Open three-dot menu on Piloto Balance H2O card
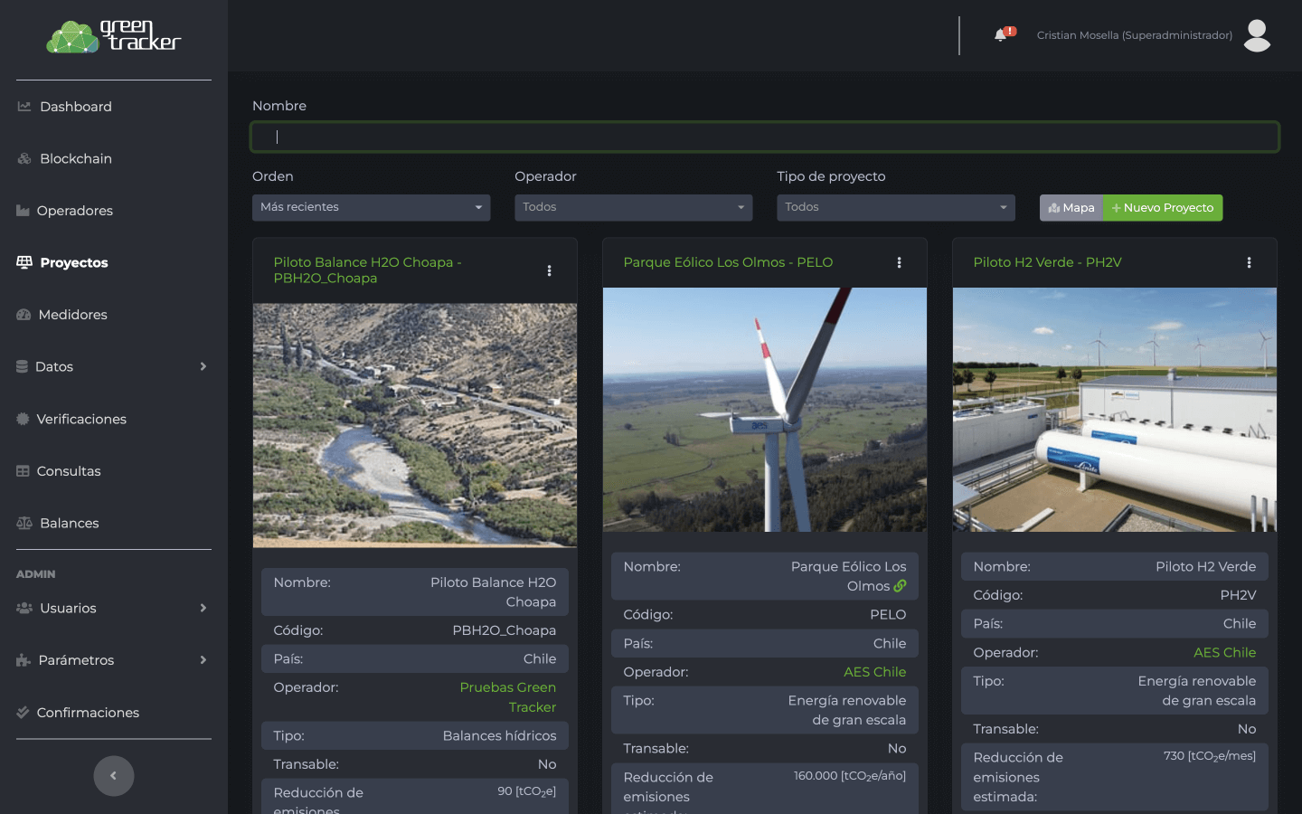This screenshot has width=1302, height=814. [x=549, y=270]
